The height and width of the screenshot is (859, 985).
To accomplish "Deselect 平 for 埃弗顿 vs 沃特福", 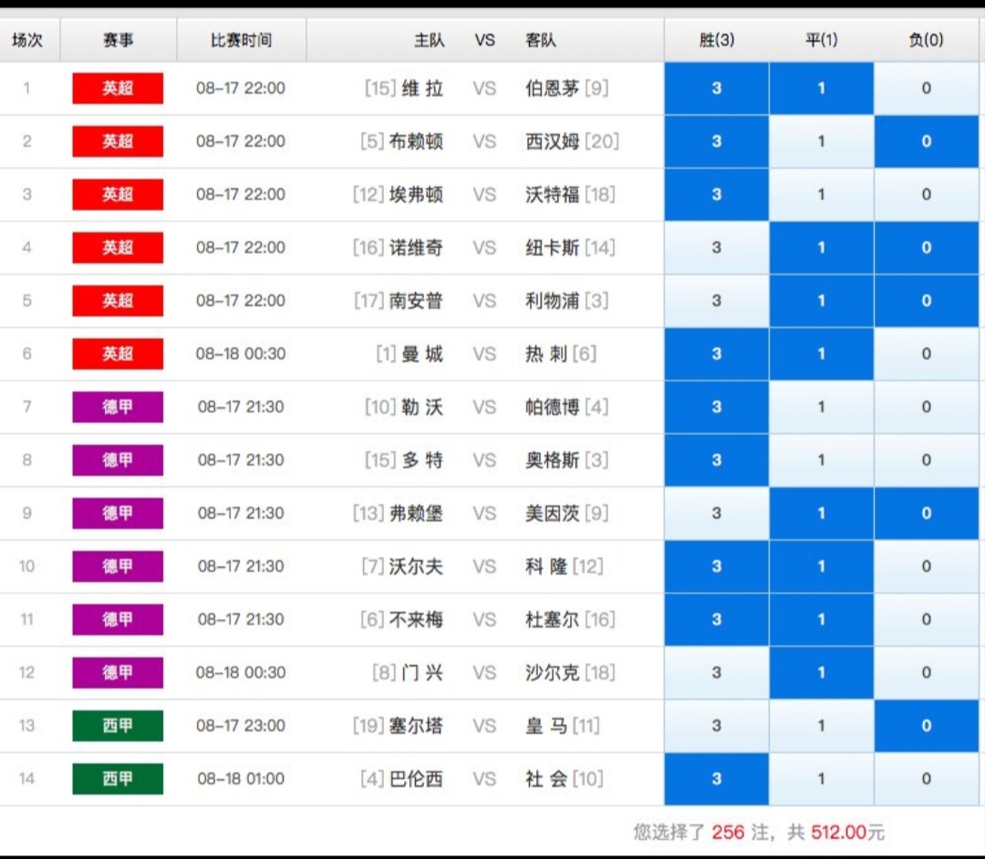I will point(822,194).
